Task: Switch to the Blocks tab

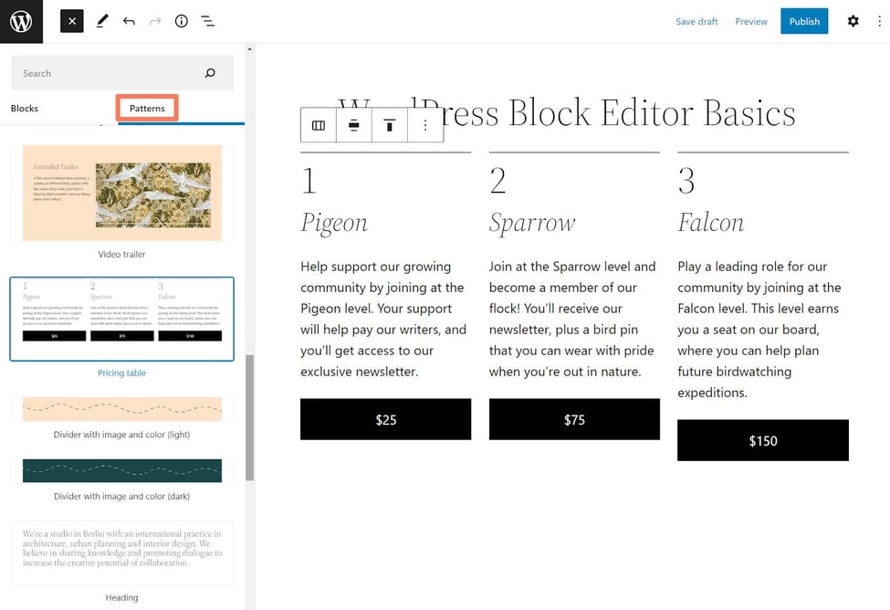Action: (x=25, y=109)
